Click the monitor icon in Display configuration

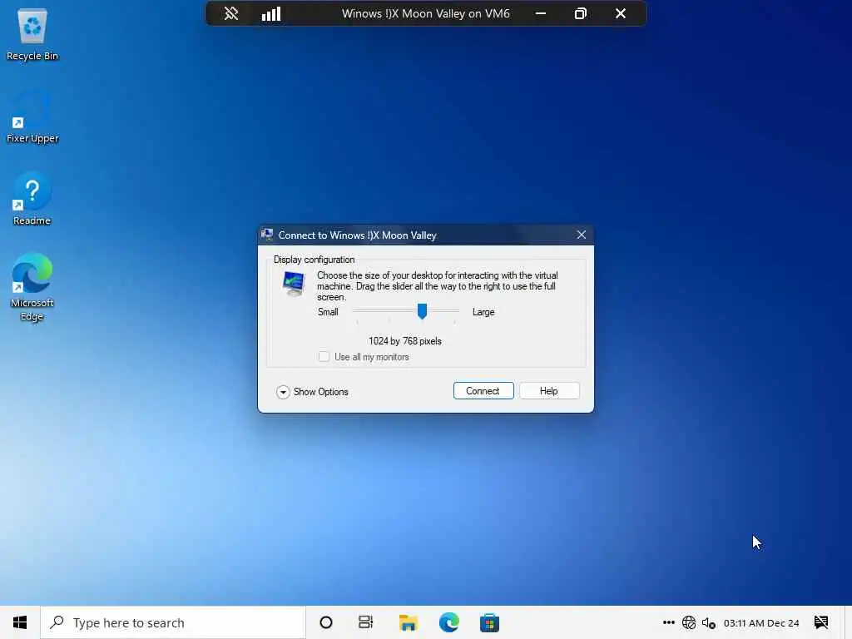pos(294,284)
